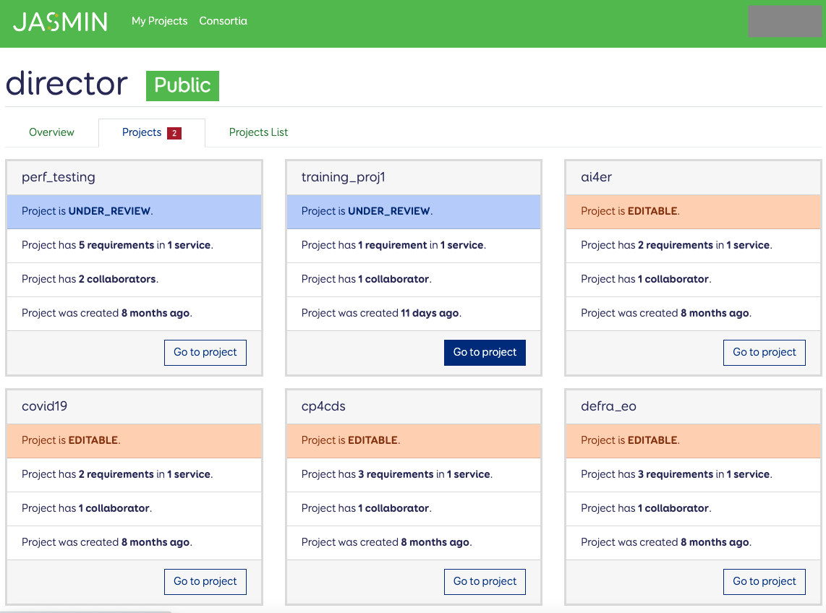Image resolution: width=826 pixels, height=613 pixels.
Task: Click the red Projects count badge
Action: (x=174, y=133)
